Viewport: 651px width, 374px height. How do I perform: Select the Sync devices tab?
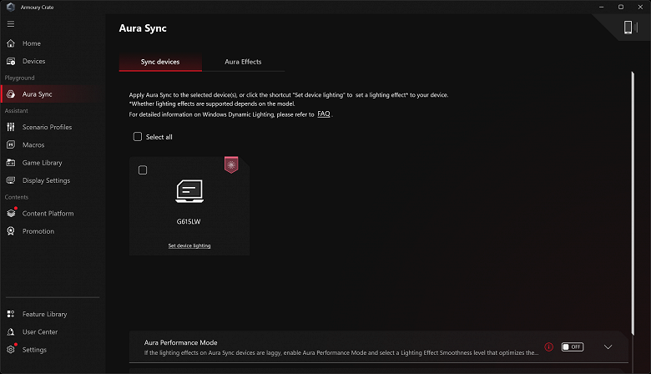[x=160, y=62]
